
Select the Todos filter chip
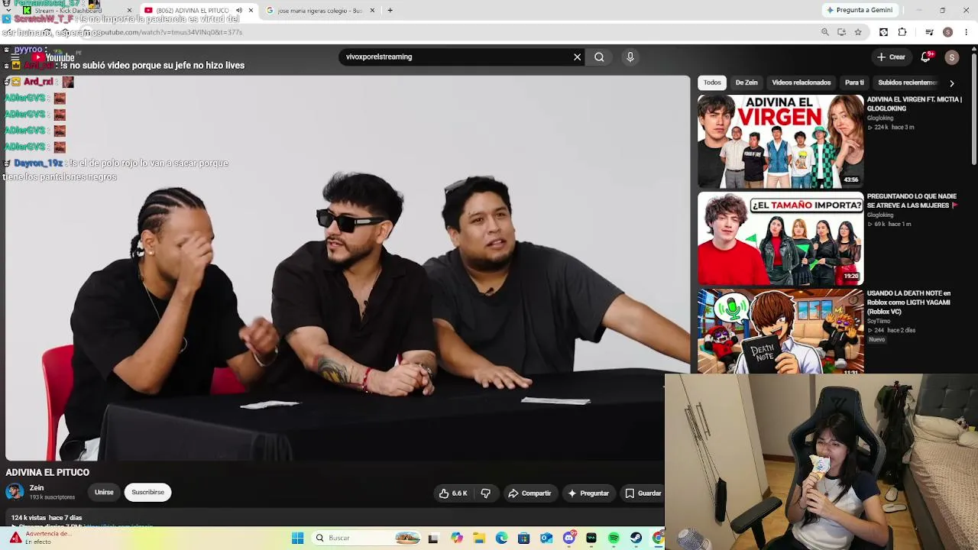[x=712, y=82]
